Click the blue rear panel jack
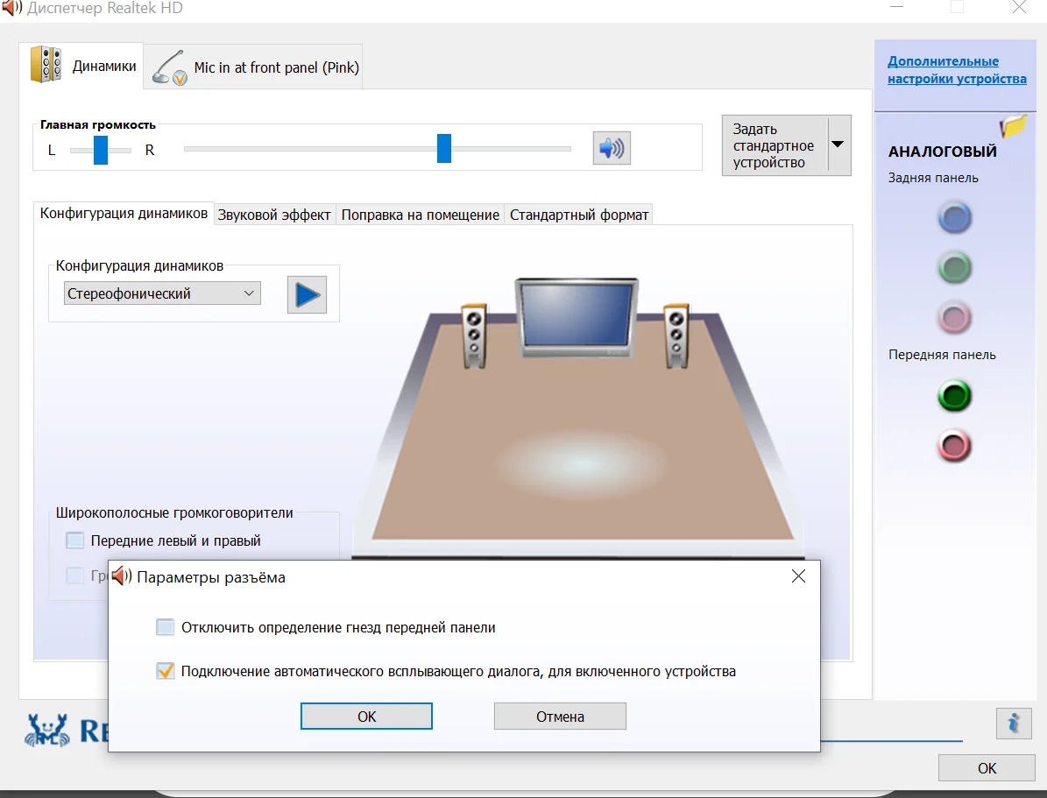Screen dimensions: 1047x798 954,218
